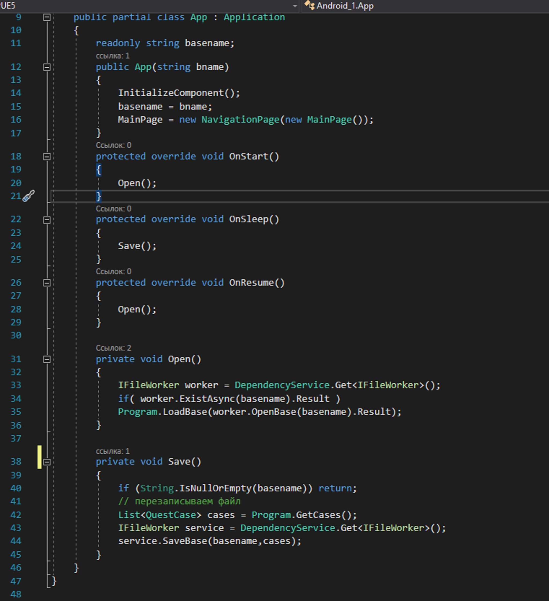Screen dimensions: 549x601
Task: Collapse the OnStart method
Action: (x=47, y=157)
